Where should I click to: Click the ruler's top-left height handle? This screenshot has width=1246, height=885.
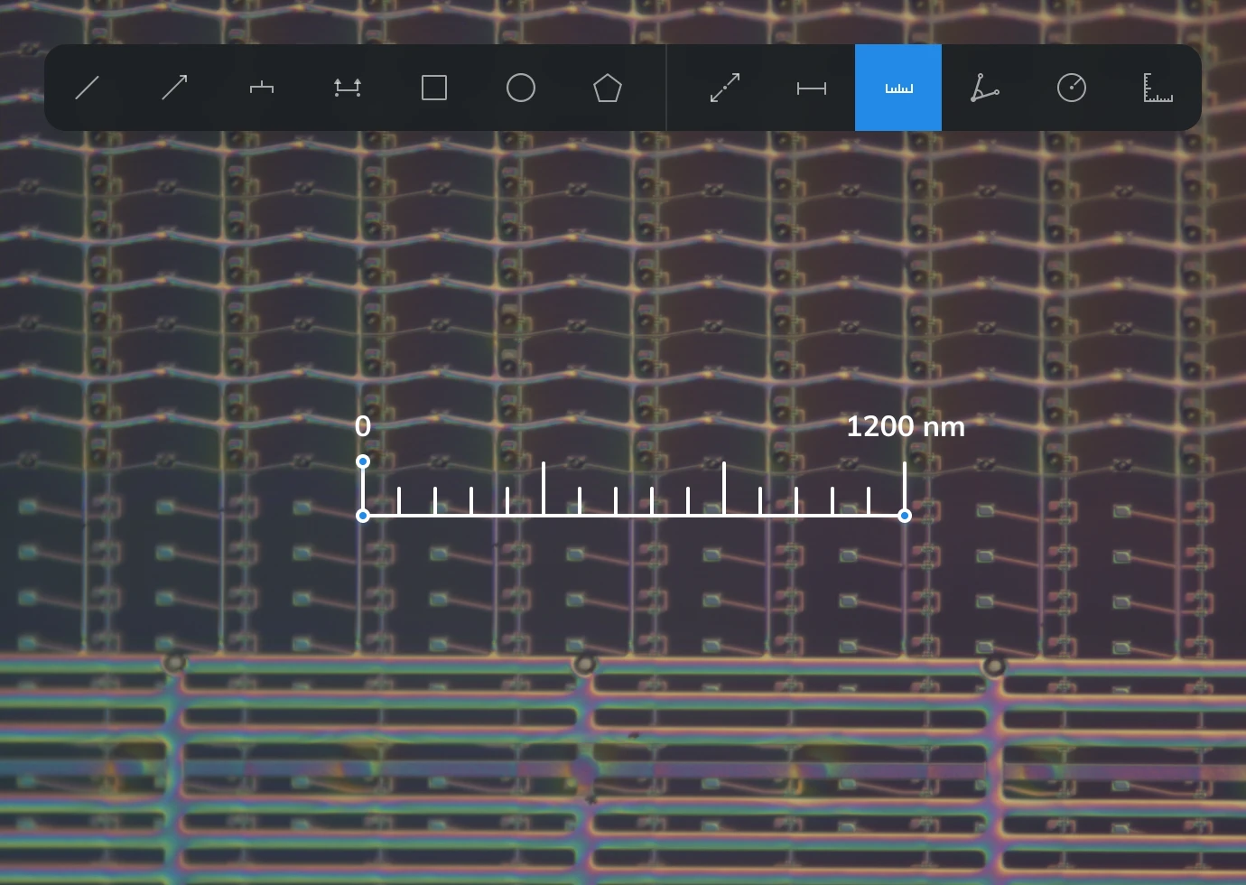click(363, 461)
